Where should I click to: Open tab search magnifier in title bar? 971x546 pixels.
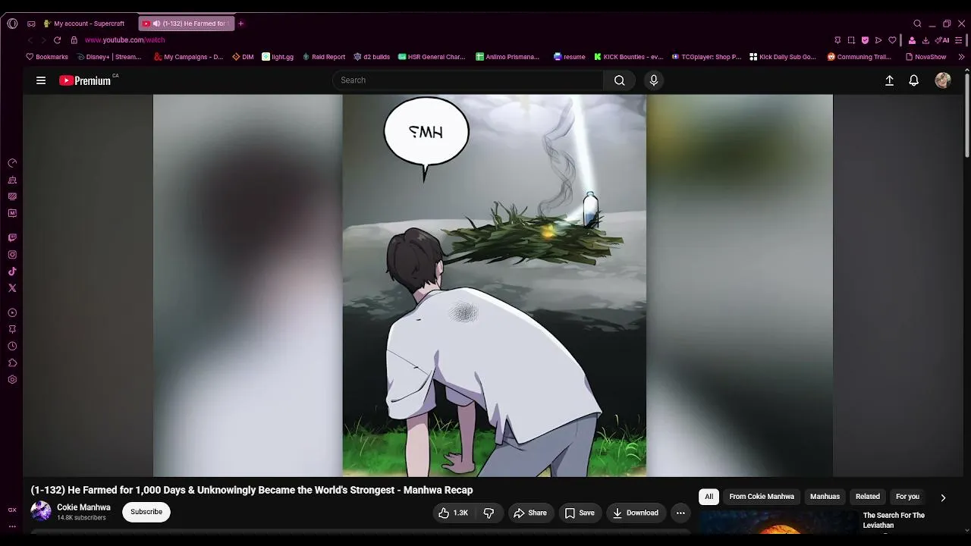tap(917, 24)
